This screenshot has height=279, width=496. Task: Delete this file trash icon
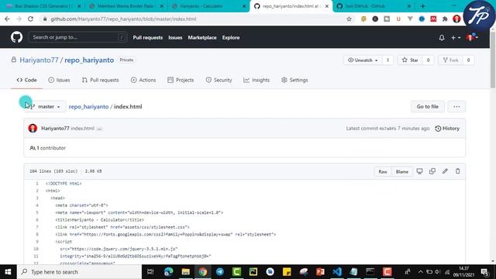pyautogui.click(x=458, y=171)
